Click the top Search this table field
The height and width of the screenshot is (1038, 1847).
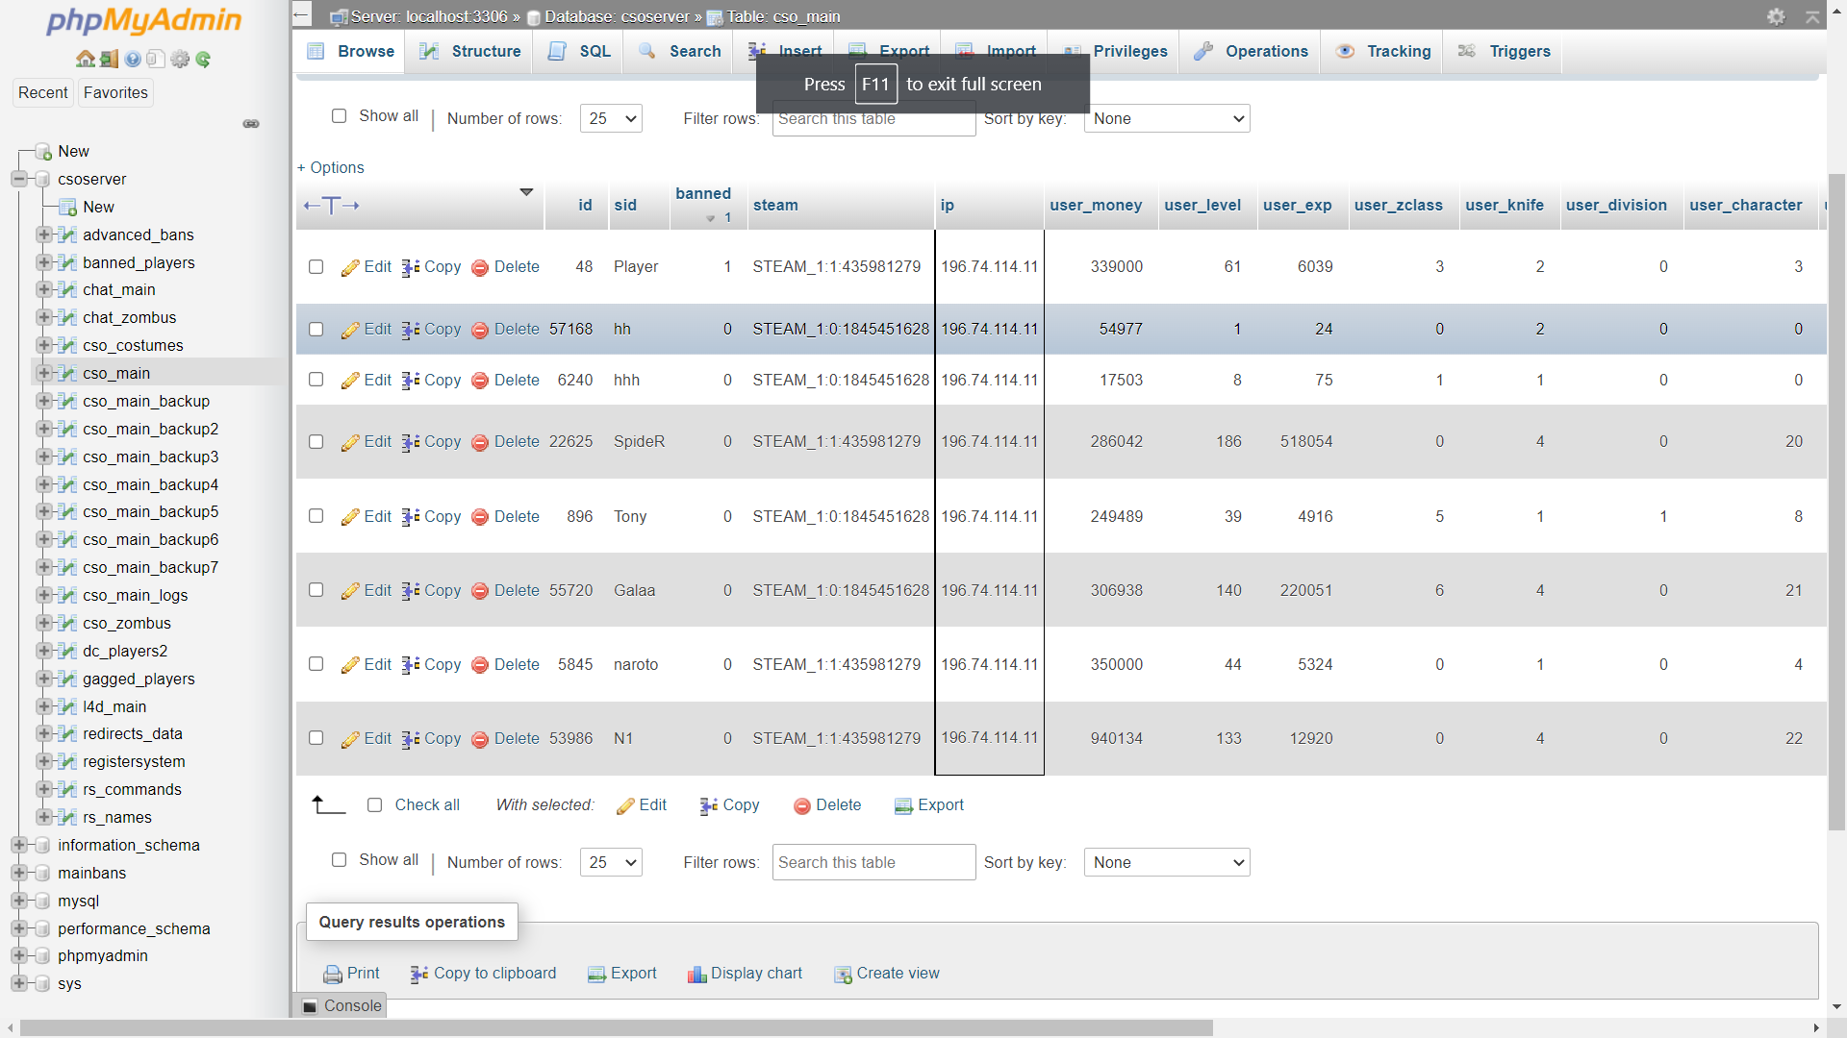[873, 119]
